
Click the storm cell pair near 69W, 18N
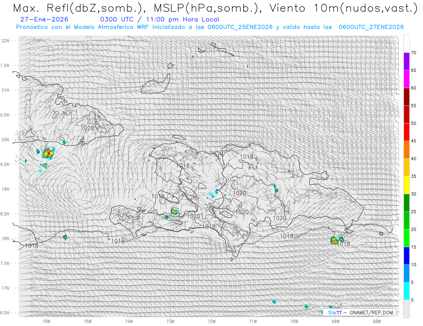(337, 241)
